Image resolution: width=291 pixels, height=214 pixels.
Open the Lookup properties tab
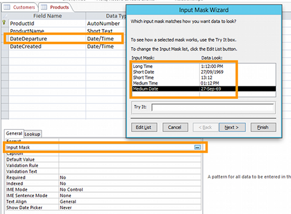coord(32,134)
